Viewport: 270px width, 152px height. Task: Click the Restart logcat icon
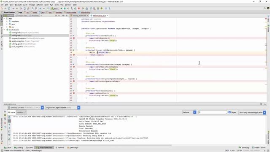tap(9, 139)
